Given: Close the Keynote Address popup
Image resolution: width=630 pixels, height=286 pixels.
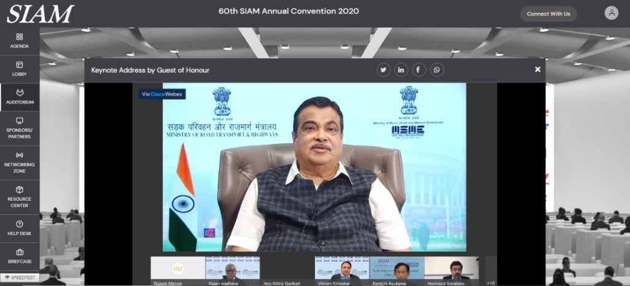Looking at the screenshot, I should click(x=538, y=69).
